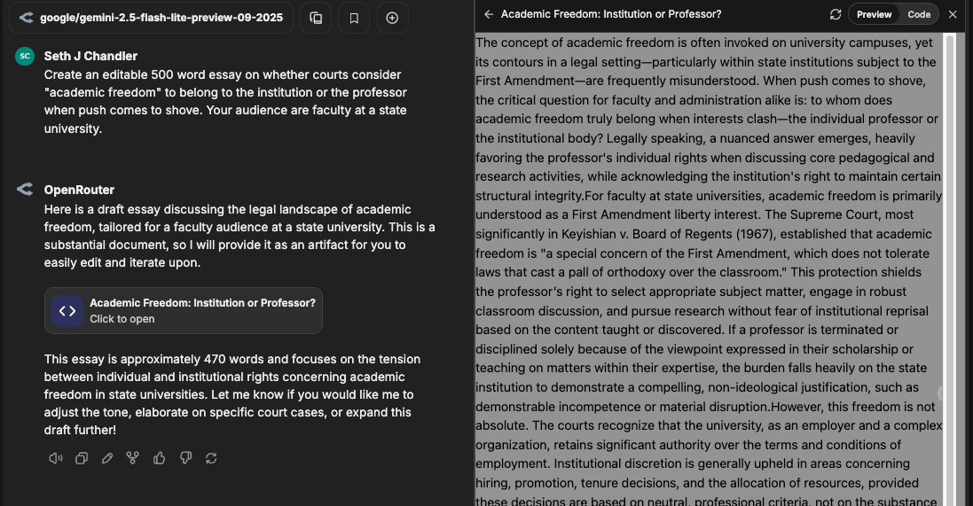
Task: Click the pencil edit icon below response
Action: click(x=107, y=458)
